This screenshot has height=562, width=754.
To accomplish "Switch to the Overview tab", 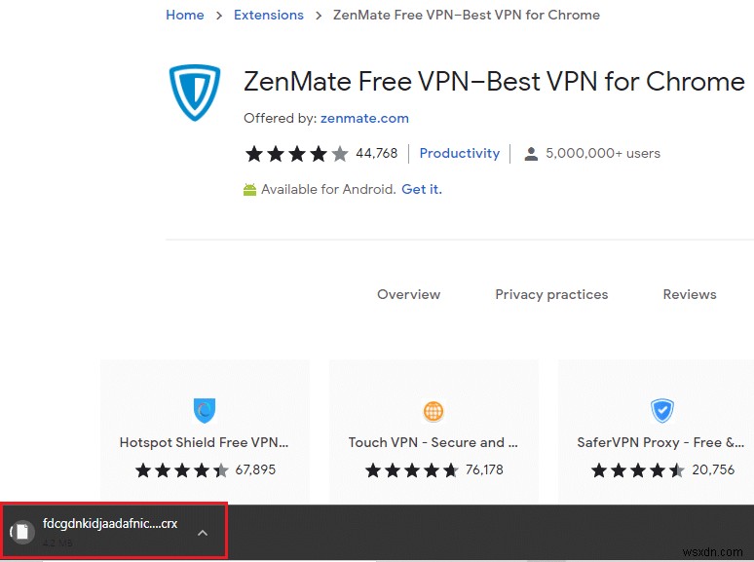I will click(x=408, y=294).
